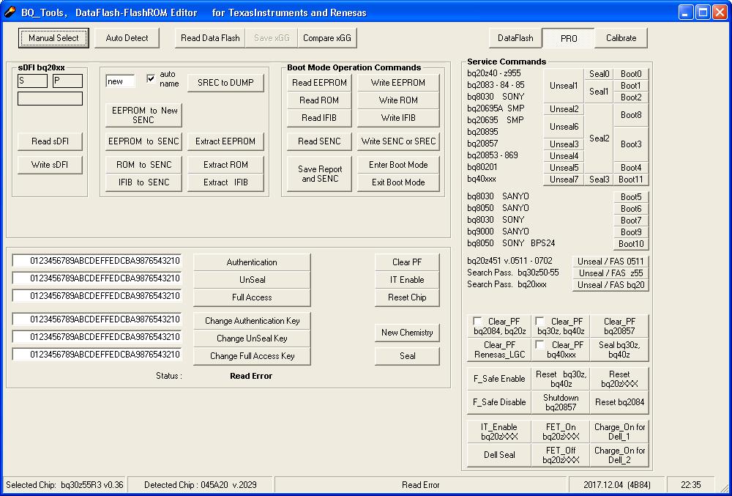Viewport: 732px width, 496px height.
Task: Click Reset bq2084
Action: (619, 402)
